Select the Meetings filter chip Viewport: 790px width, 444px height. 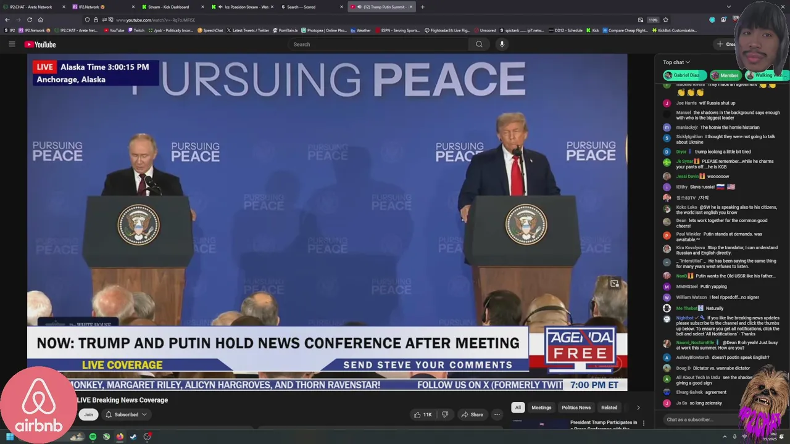click(541, 408)
